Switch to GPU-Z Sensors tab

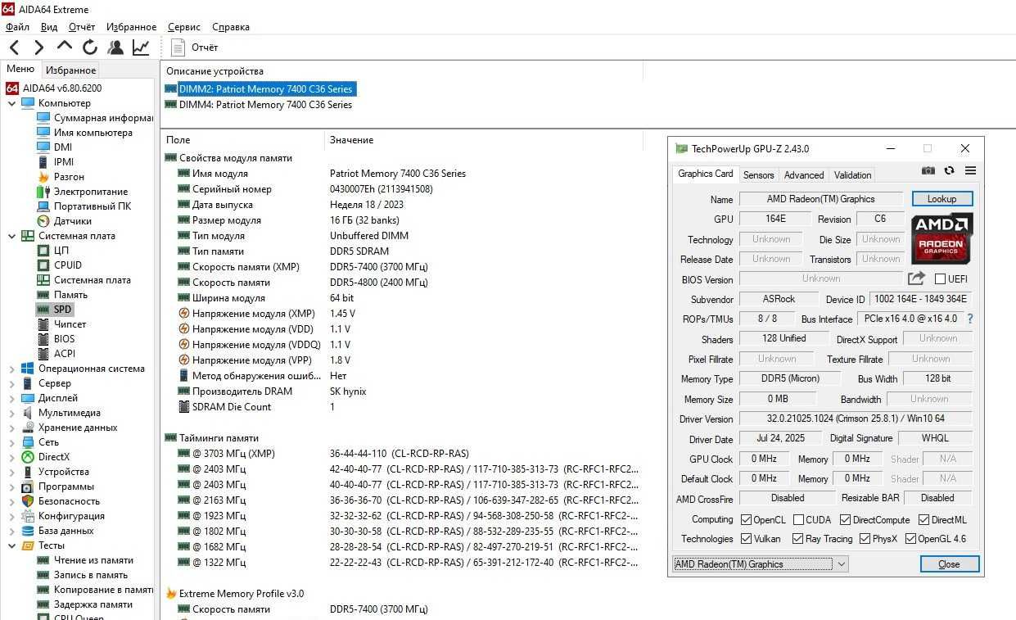[758, 174]
